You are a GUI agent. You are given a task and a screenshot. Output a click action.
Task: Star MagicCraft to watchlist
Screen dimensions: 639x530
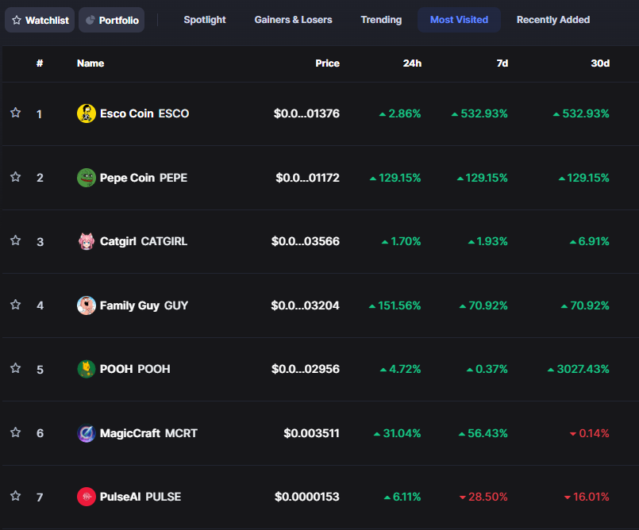coord(16,432)
